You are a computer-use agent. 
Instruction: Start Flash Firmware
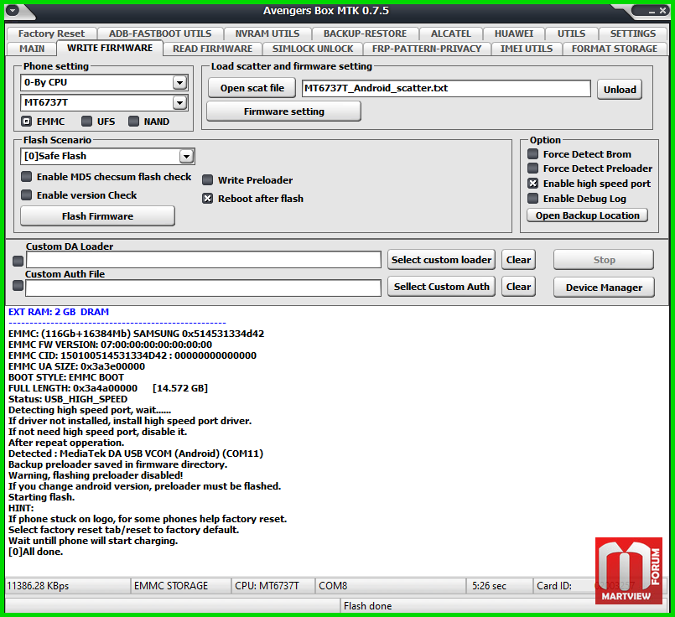tap(98, 216)
